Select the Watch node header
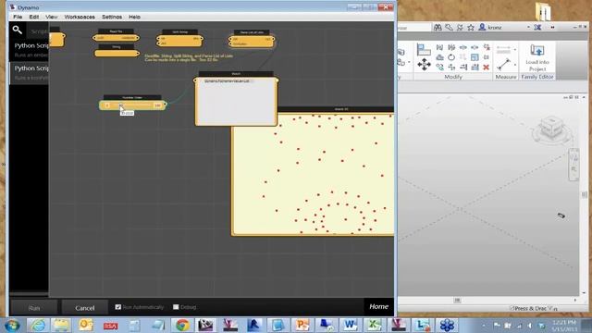Viewport: 592px width, 333px height. coord(236,74)
